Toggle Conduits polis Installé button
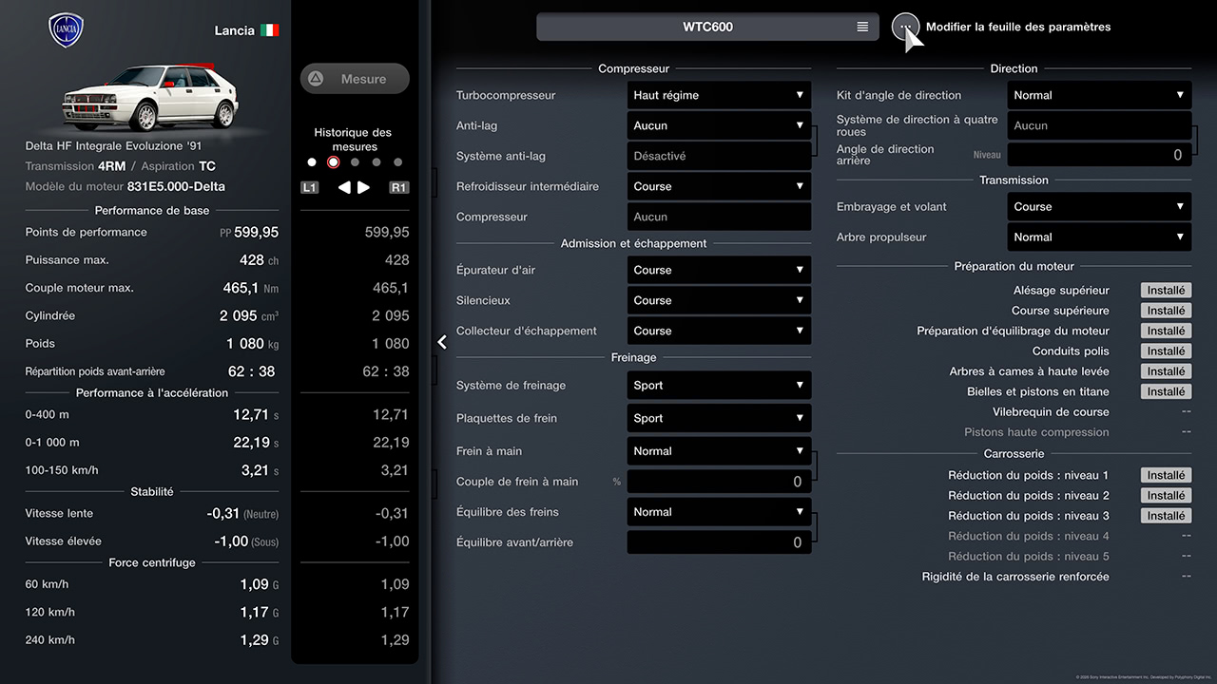Screen dimensions: 1217x684 (x=1166, y=351)
